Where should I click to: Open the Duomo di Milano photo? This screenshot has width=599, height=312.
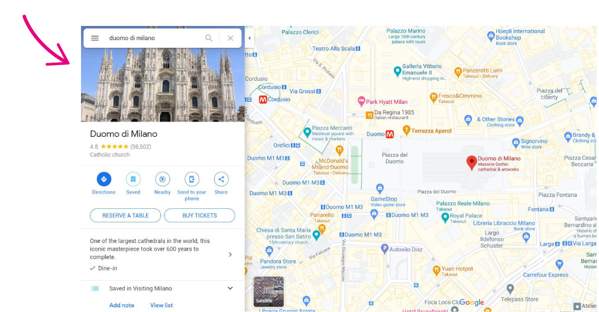click(163, 84)
